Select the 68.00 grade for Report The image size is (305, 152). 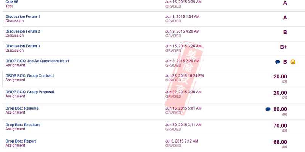280,142
